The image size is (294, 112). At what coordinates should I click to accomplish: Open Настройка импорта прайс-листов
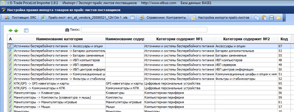(x=220, y=18)
